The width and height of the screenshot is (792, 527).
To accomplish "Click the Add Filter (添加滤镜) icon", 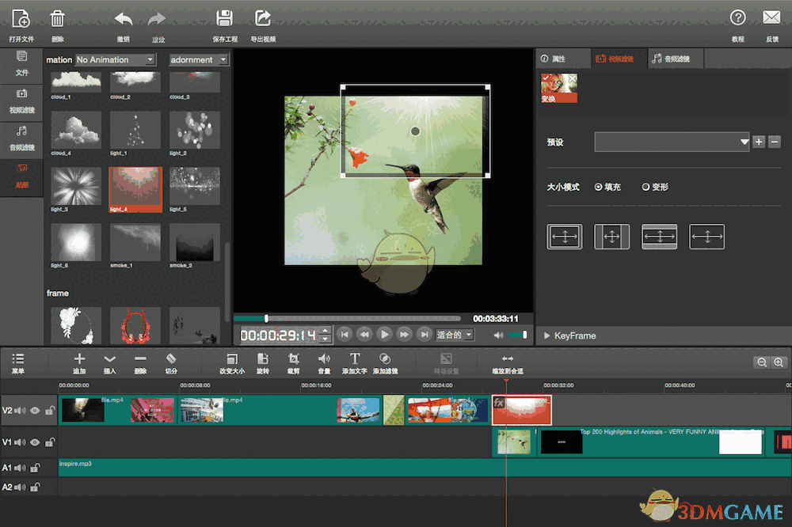I will (x=385, y=359).
